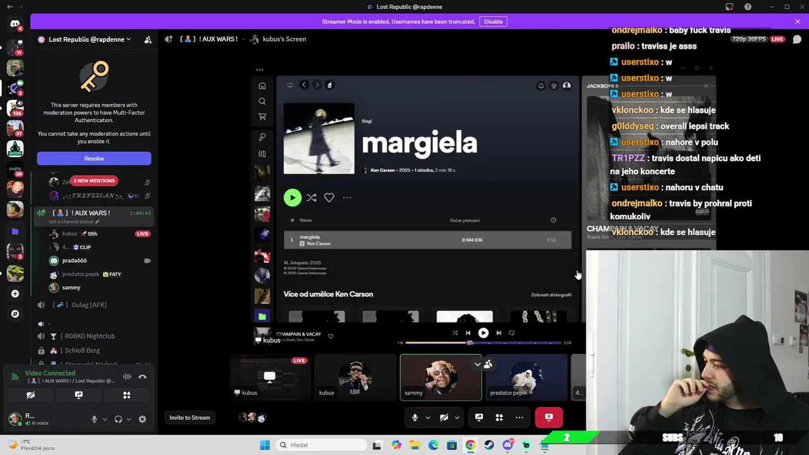The width and height of the screenshot is (809, 455).
Task: Open activities icon in stream control bar
Action: pos(499,417)
